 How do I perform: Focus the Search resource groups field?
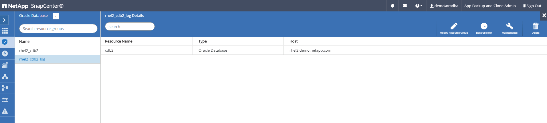58,29
